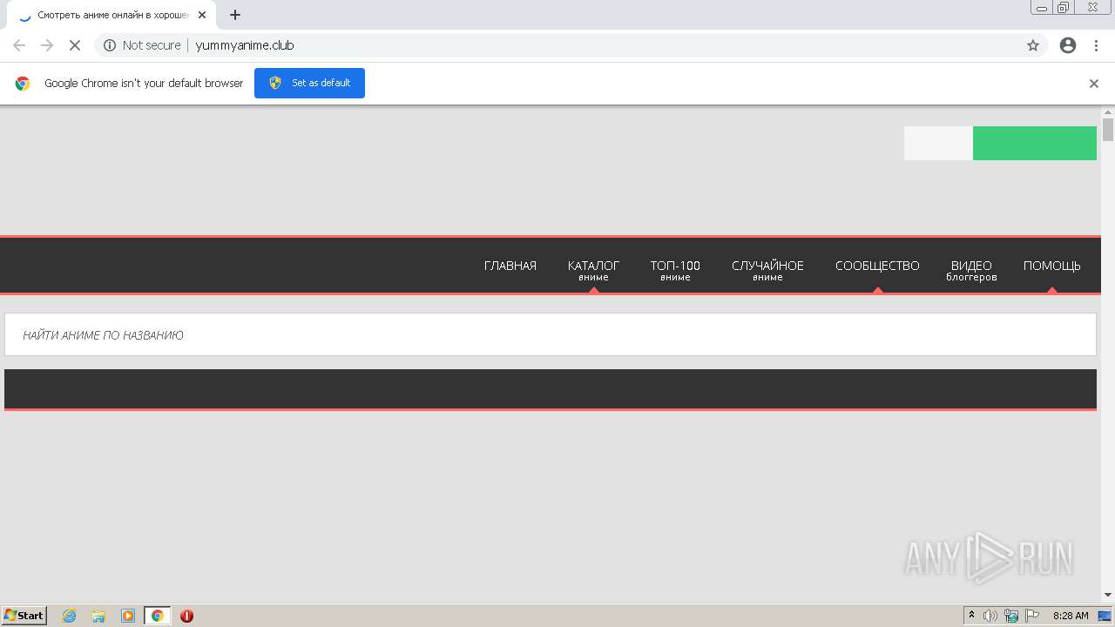Open the media player taskbar icon
This screenshot has height=627, width=1115.
coord(128,616)
